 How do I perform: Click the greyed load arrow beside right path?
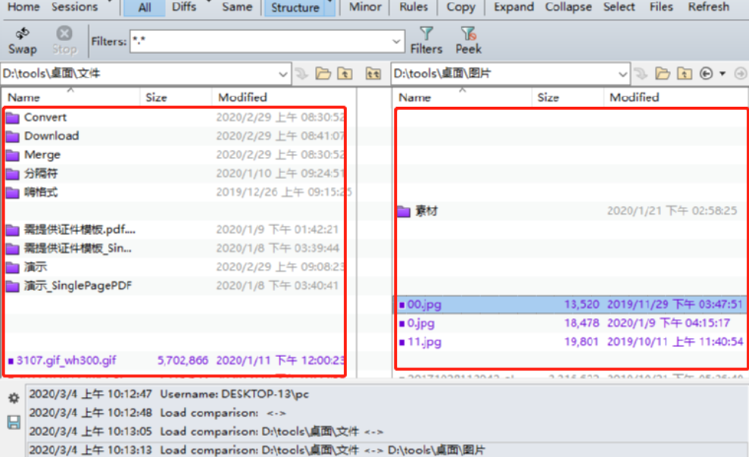pyautogui.click(x=641, y=74)
